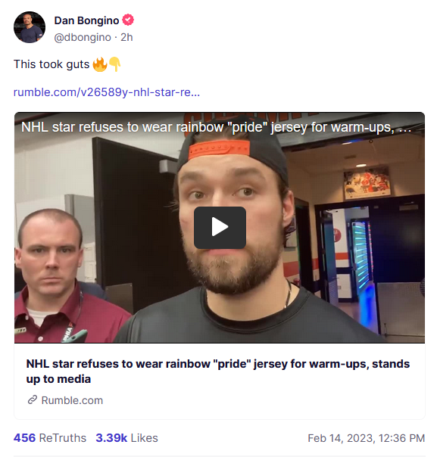
Task: Click the This took guts post text
Action: coord(52,64)
